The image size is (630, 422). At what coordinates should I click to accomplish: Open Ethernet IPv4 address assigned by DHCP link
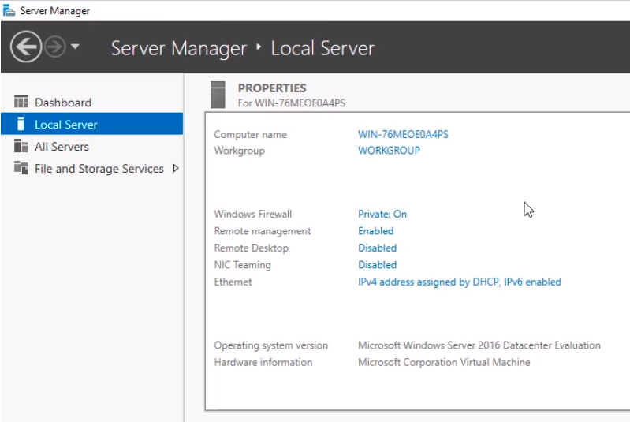tap(459, 282)
